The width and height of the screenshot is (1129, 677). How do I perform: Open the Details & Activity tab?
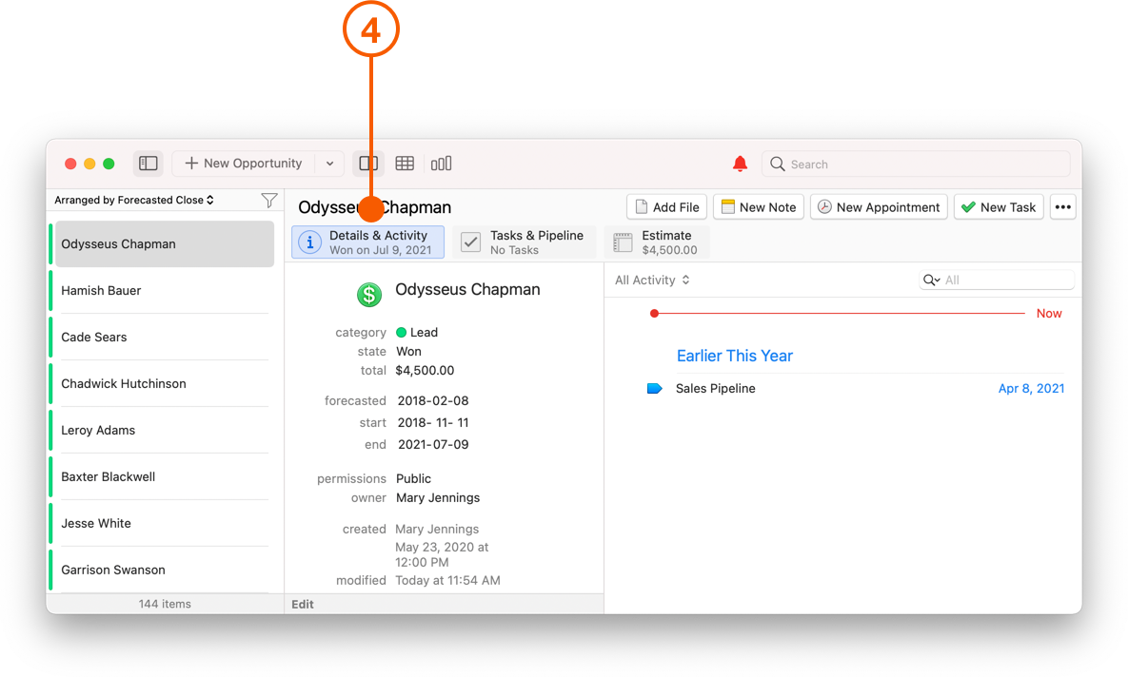point(368,242)
